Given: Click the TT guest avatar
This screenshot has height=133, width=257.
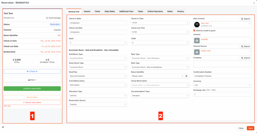Looking at the screenshot, I should (x=197, y=25).
